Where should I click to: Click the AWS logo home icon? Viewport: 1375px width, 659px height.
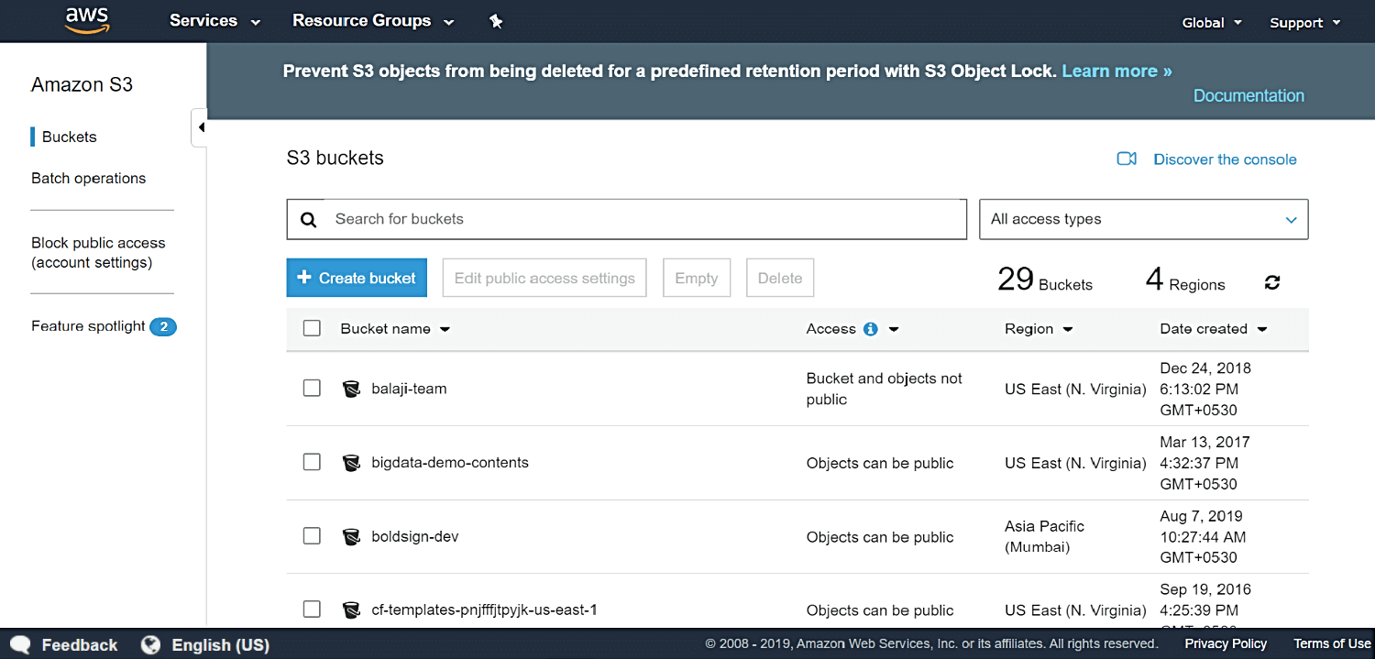pos(87,20)
